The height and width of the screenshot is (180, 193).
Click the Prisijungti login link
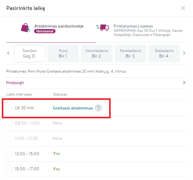(x=15, y=83)
